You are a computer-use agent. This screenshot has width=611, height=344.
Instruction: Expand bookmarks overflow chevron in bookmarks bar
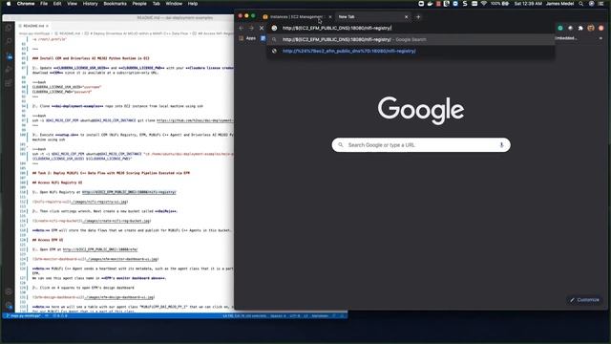(600, 38)
